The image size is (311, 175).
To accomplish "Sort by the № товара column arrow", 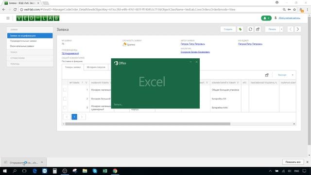I will [82, 83].
